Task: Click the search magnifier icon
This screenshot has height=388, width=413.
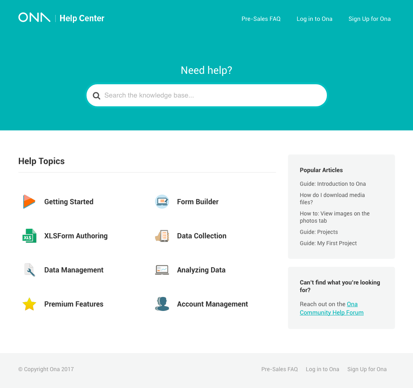Action: [97, 96]
